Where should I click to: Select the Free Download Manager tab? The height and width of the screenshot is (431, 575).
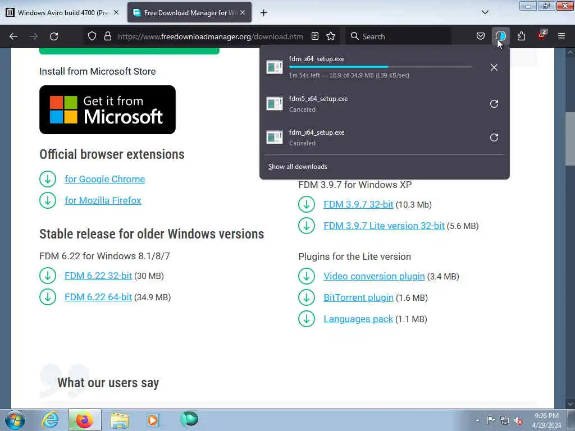pos(189,13)
